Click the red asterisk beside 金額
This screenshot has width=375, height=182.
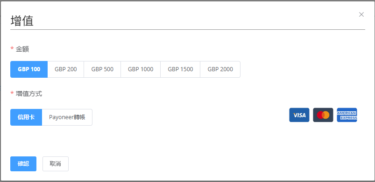(12, 49)
